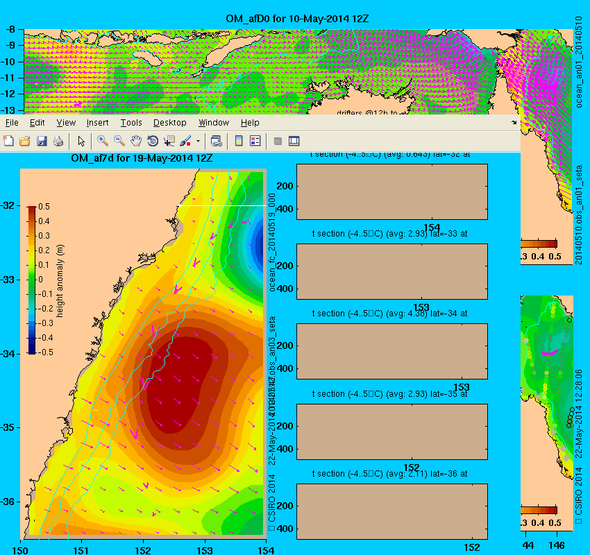The width and height of the screenshot is (590, 555).
Task: Click the t section panel for lat=-35
Action: pos(392,432)
